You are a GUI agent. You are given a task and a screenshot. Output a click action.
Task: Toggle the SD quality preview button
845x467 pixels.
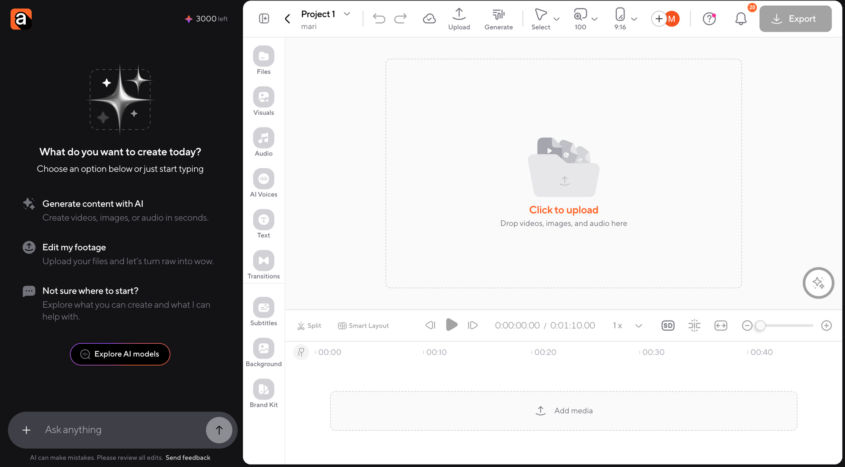[x=668, y=326]
